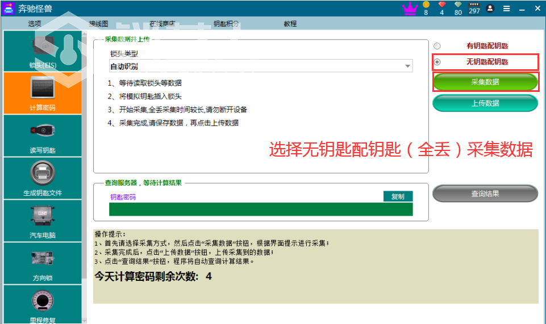This screenshot has width=546, height=324.
Task: Open the 汽车电脑 ECU module
Action: (x=43, y=221)
